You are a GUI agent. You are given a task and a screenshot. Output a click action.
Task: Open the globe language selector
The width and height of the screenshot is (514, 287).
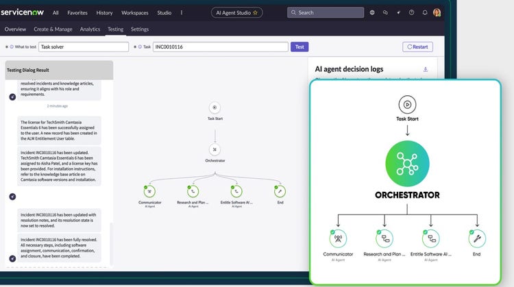372,12
